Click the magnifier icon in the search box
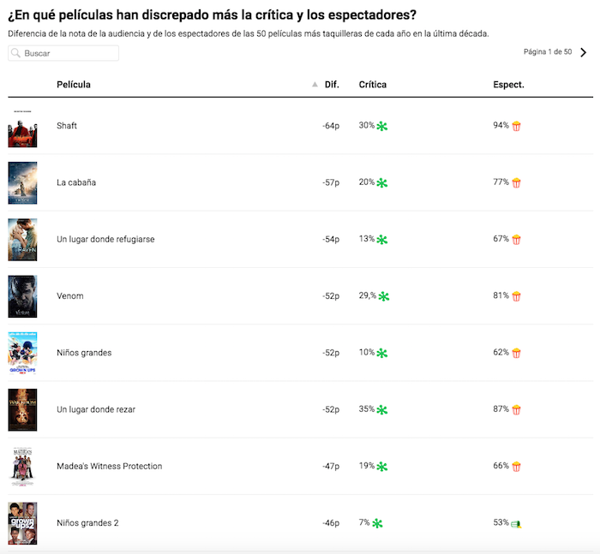Screen dimensions: 600x554 click(x=16, y=53)
